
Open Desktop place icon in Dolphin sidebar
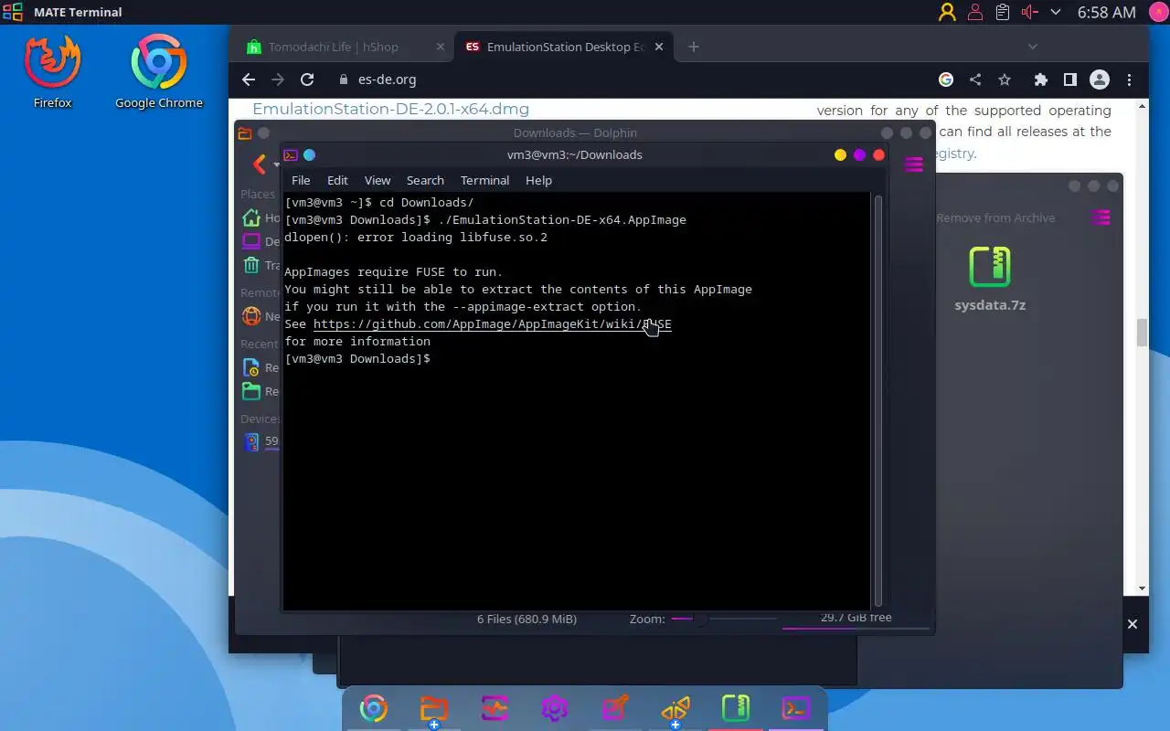tap(250, 241)
